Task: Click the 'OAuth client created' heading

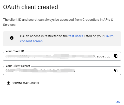Action: (x=30, y=7)
